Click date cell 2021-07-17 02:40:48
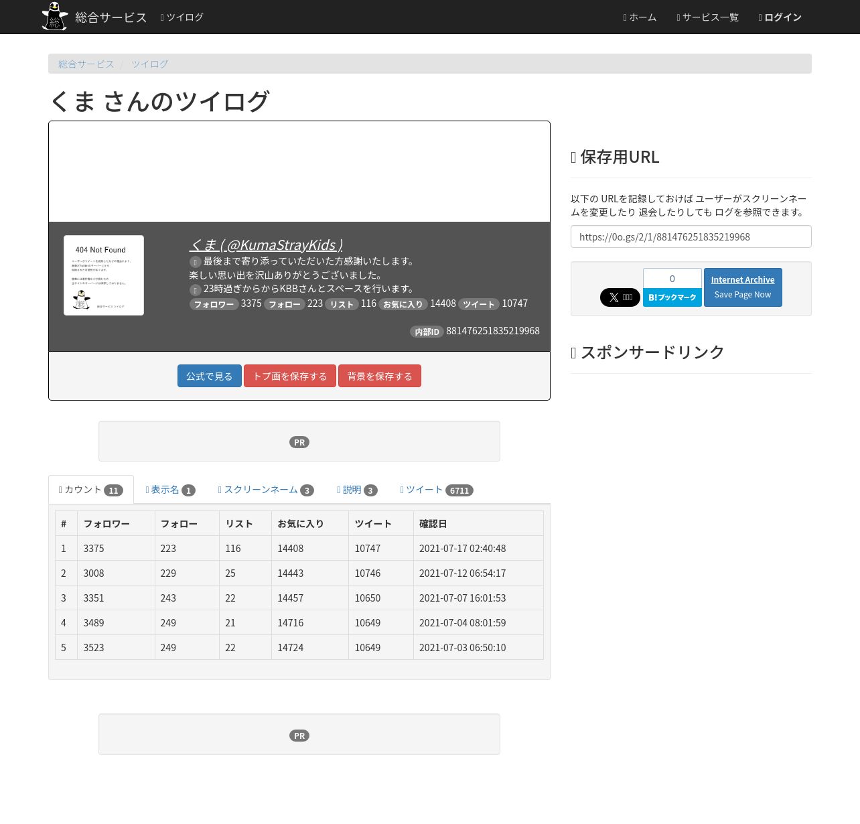Screen dimensions: 860x824 pos(478,549)
